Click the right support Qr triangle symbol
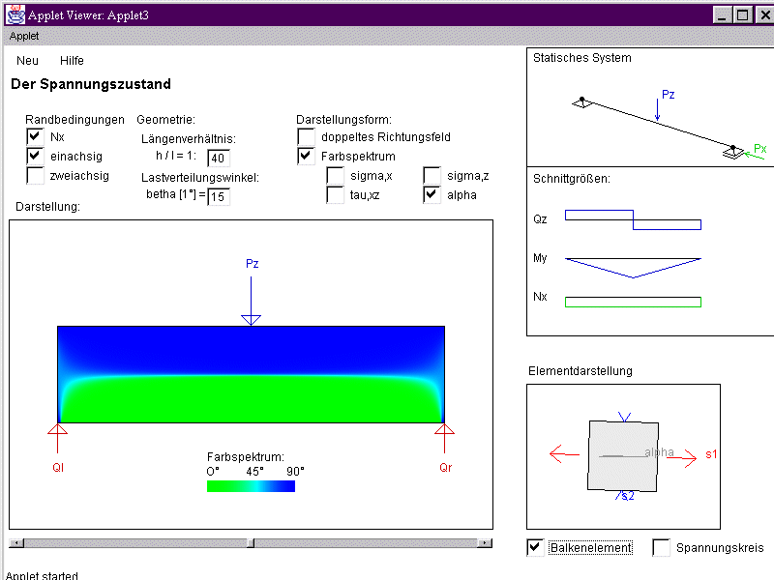This screenshot has height=580, width=774. pos(444,429)
